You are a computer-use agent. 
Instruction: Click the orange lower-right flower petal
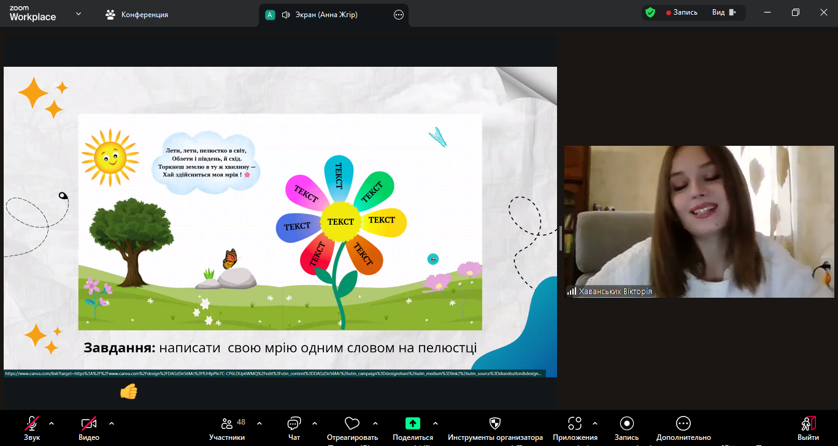point(364,256)
